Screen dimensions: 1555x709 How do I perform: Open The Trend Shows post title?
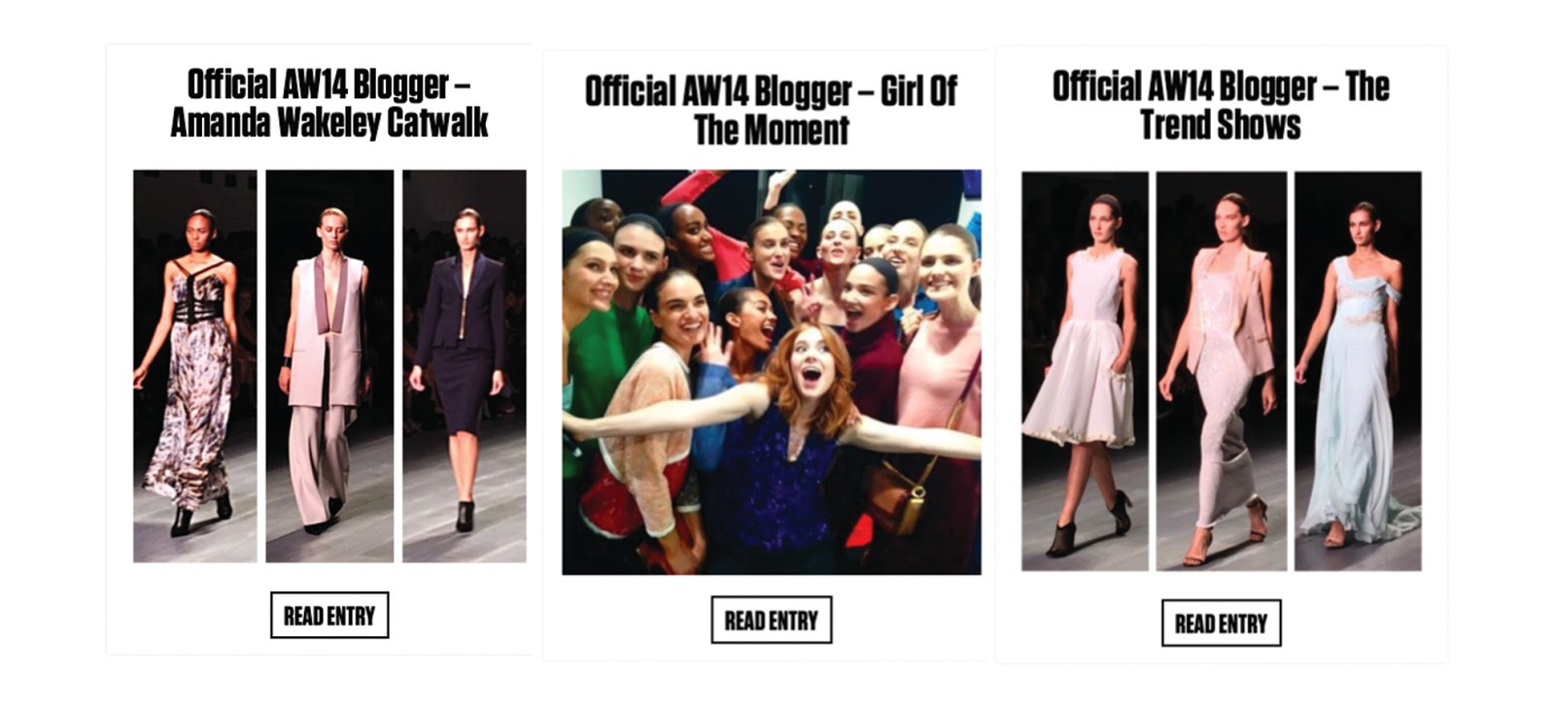pos(1221,106)
